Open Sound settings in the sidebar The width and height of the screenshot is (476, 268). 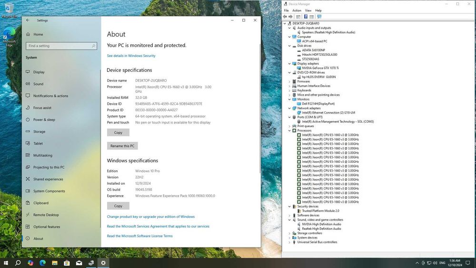[38, 84]
